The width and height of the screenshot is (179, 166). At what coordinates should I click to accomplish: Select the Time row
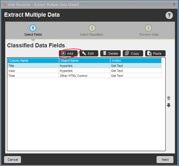tap(85, 76)
